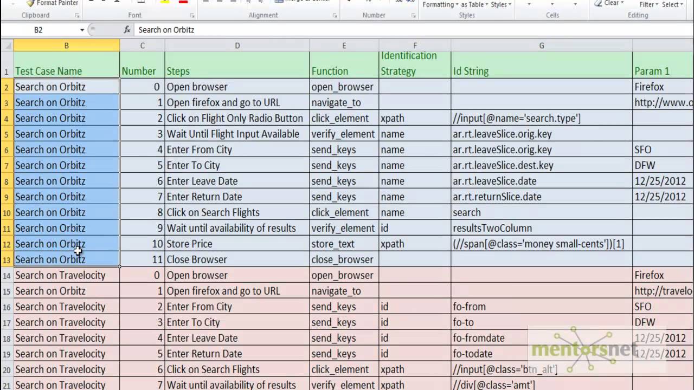Click the 'Function' header cell
The height and width of the screenshot is (390, 694).
pos(344,65)
